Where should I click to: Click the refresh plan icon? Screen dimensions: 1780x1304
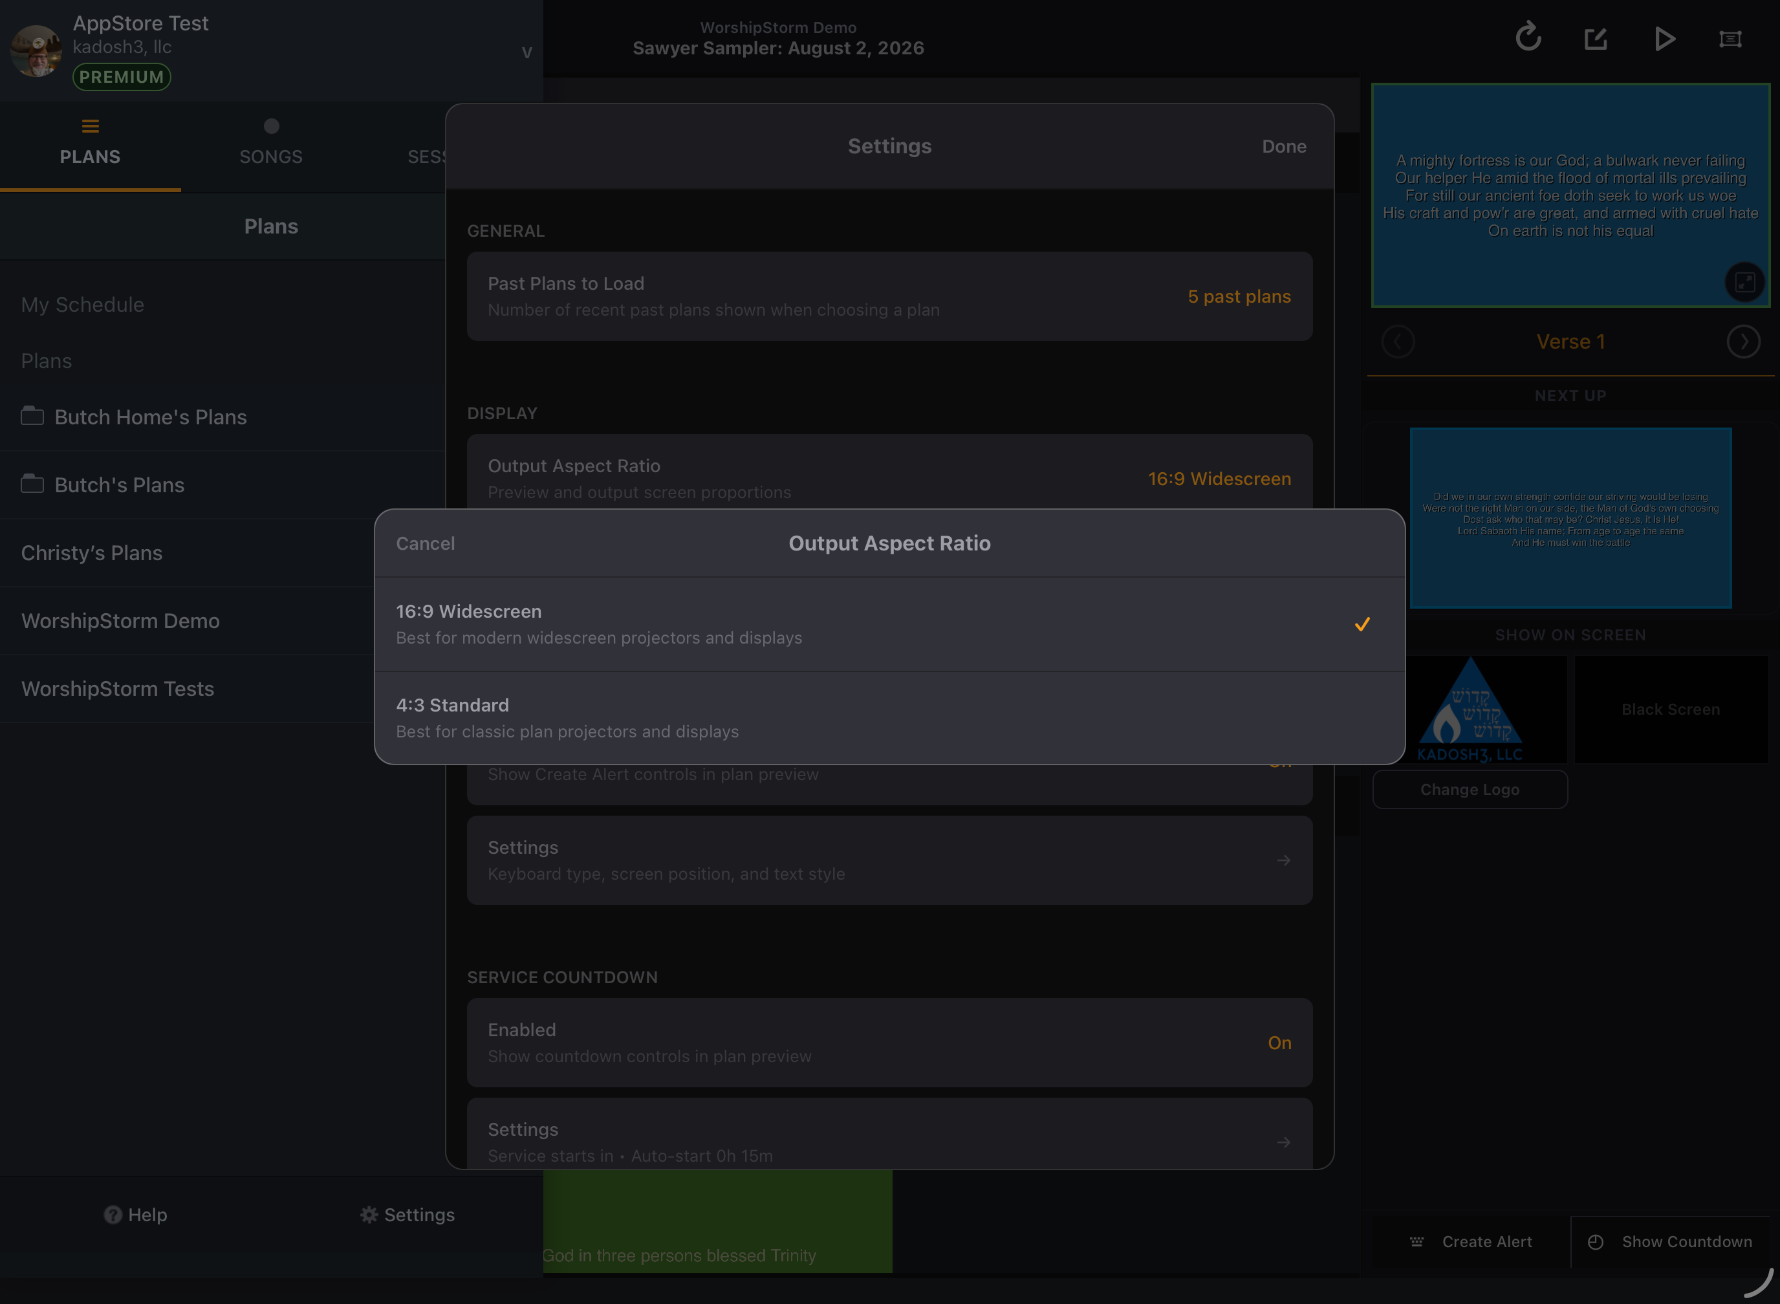coord(1528,38)
